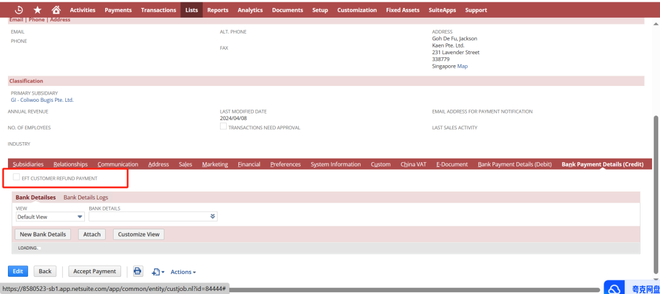Click the 231 Lavender Street address line
Viewport: 660px width, 294px height.
click(456, 52)
